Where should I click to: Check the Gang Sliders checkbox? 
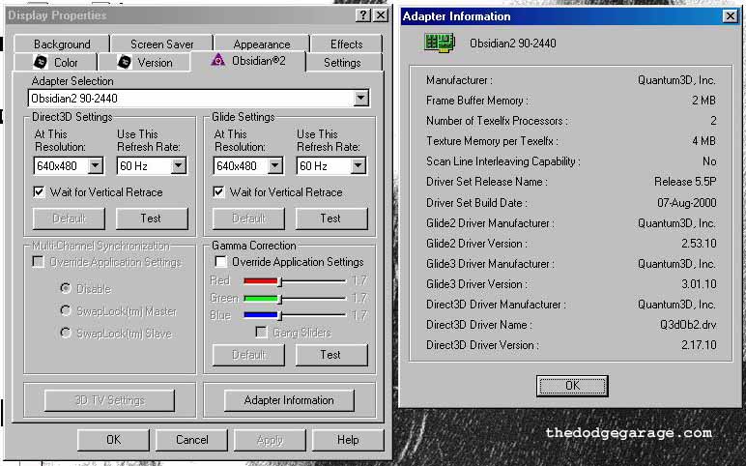tap(261, 333)
